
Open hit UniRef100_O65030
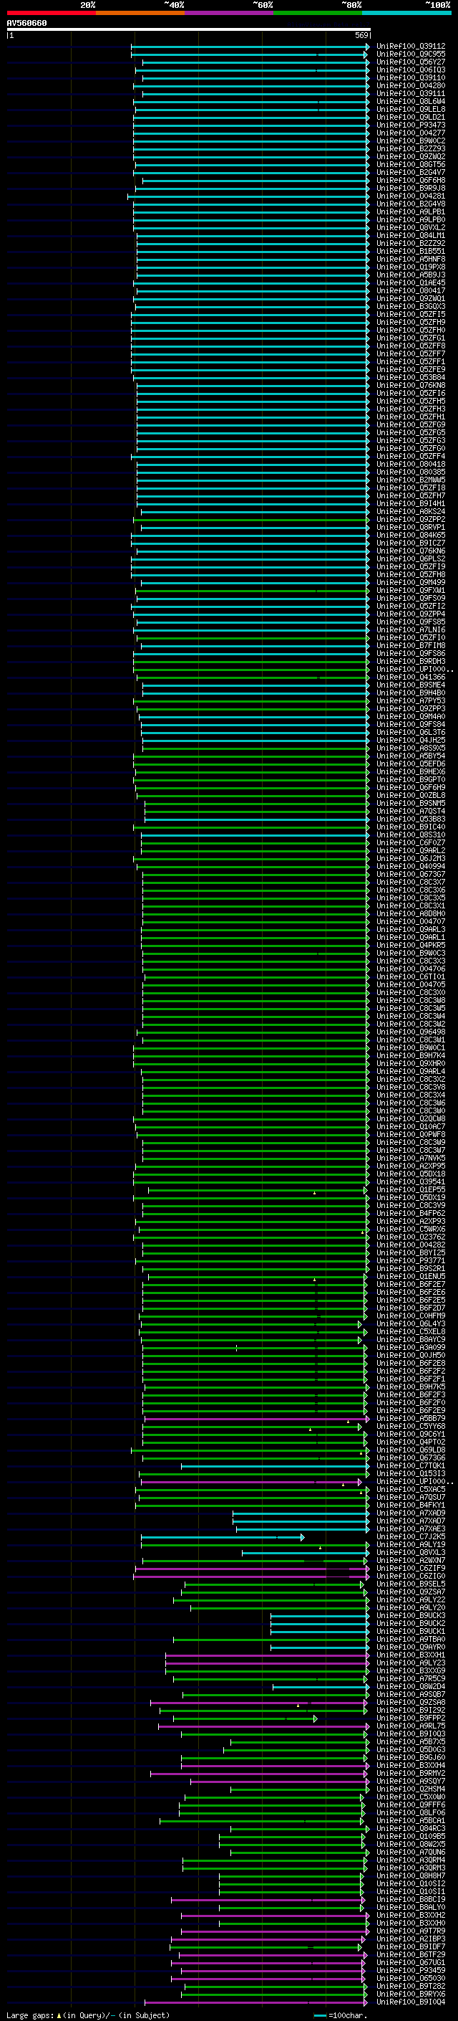tap(411, 1978)
